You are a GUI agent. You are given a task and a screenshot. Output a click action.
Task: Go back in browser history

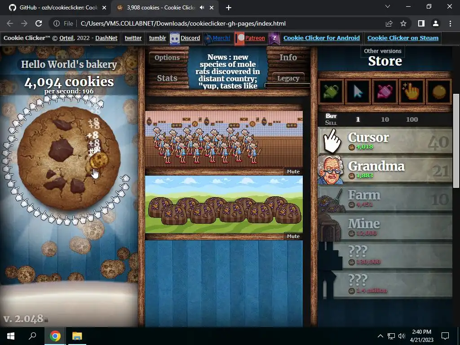10,23
